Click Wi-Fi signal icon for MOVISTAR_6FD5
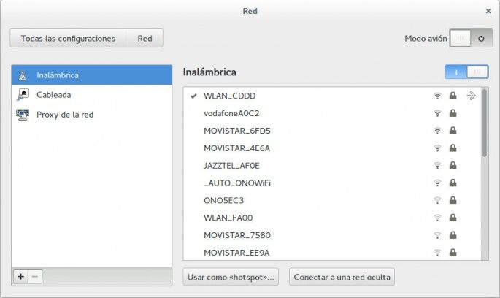The width and height of the screenshot is (500, 298). click(437, 131)
